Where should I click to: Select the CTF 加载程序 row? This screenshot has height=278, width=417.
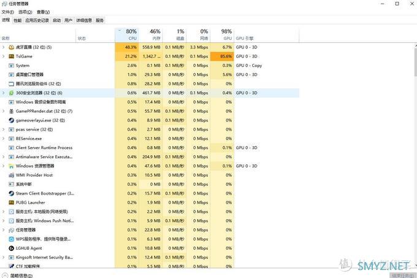click(150, 266)
